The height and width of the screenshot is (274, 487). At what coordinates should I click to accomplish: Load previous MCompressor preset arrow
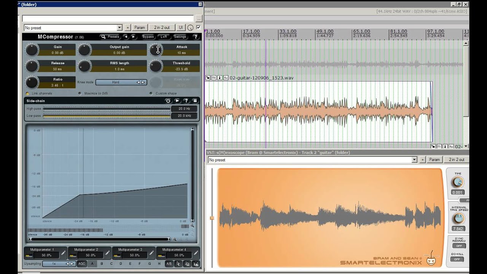[126, 37]
